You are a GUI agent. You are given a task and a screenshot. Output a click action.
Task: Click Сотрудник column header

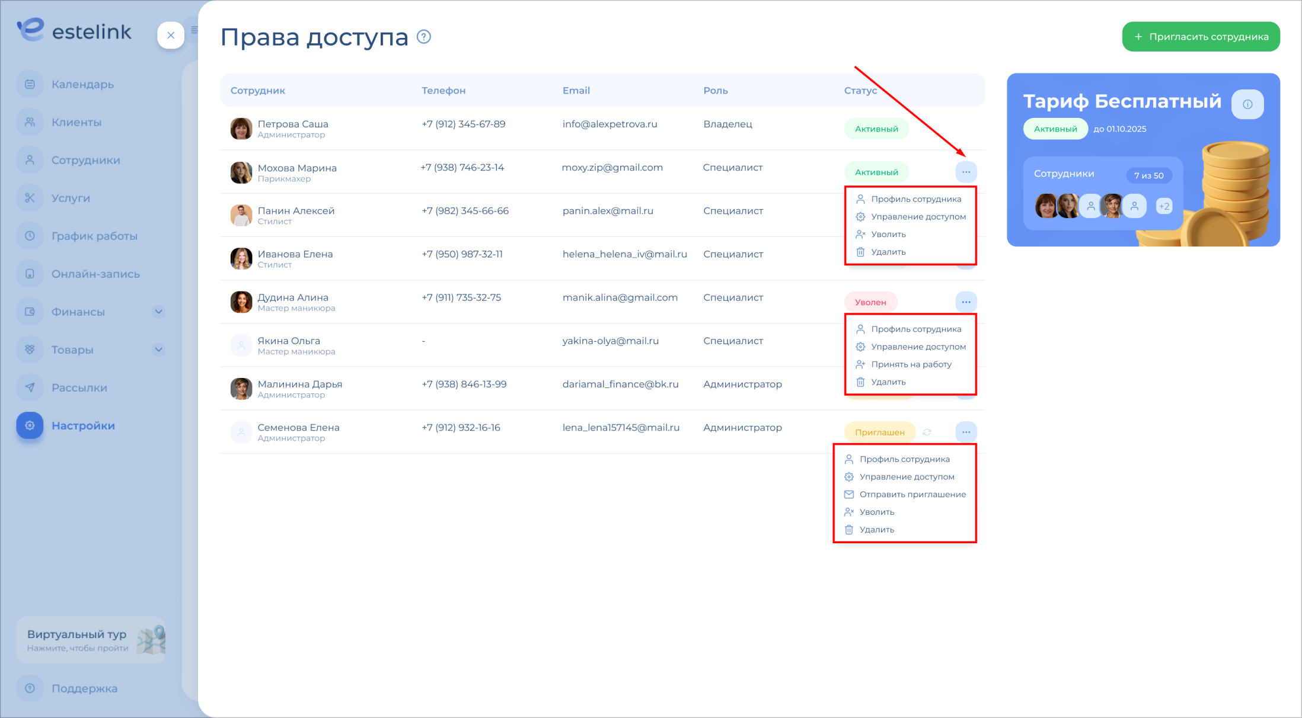[x=258, y=91]
